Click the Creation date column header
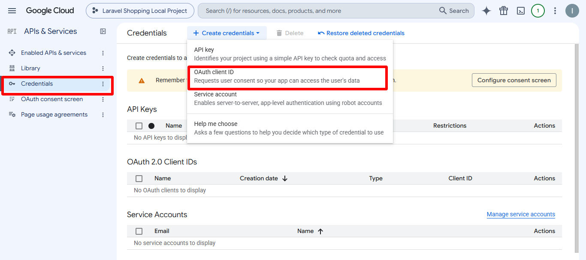This screenshot has height=260, width=586. [x=259, y=178]
